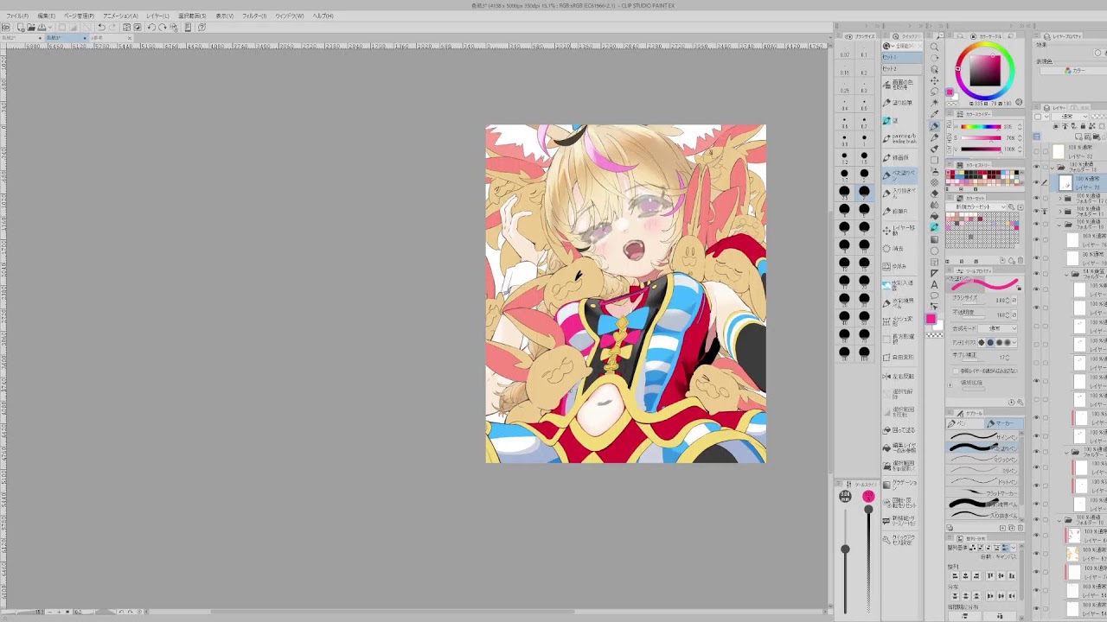Viewport: 1107px width, 622px height.
Task: Show the hidden layer at the top of the layer list
Action: pyautogui.click(x=1037, y=150)
